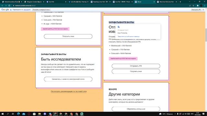Close the About tab
Image resolution: width=207 pixels, height=116 pixels.
tap(154, 2)
